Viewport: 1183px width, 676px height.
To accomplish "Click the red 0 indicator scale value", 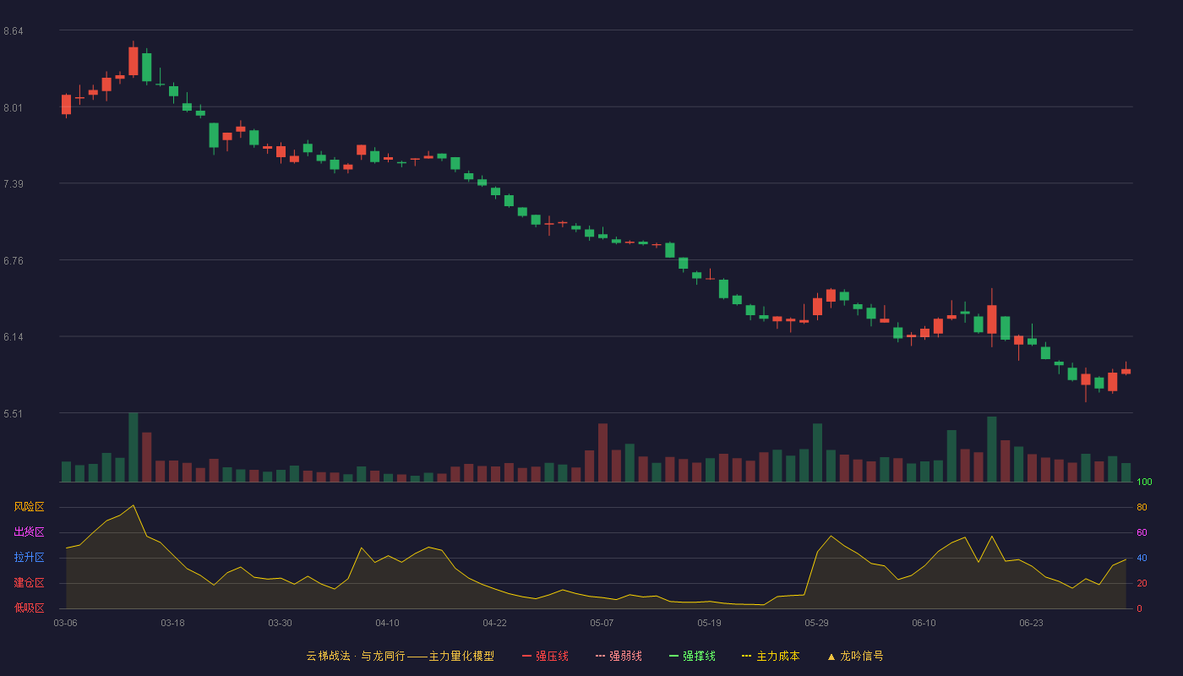I will pyautogui.click(x=1139, y=609).
